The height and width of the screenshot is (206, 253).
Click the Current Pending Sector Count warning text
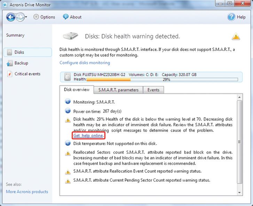pyautogui.click(x=142, y=180)
